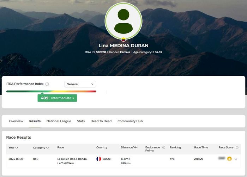Image resolution: width=247 pixels, height=177 pixels.
Task: Click the small country flag badge under avatar
Action: 123,39
